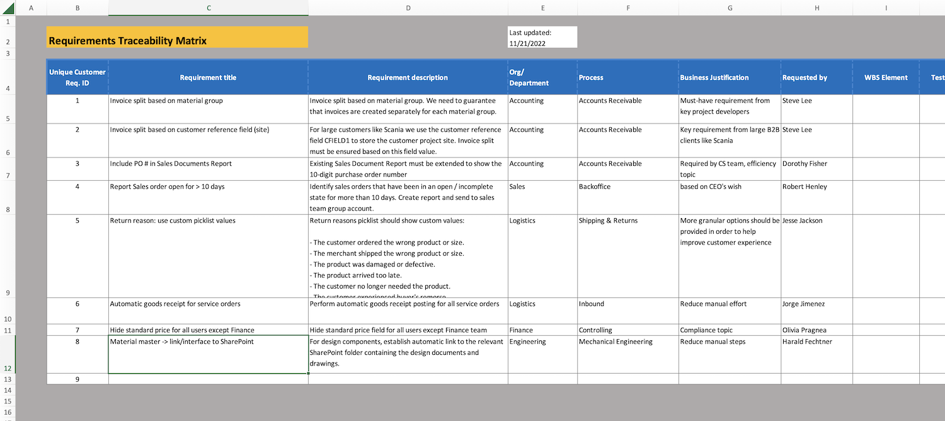Click the Requirements Traceability Matrix title cell
This screenshot has height=421, width=945.
pyautogui.click(x=177, y=37)
